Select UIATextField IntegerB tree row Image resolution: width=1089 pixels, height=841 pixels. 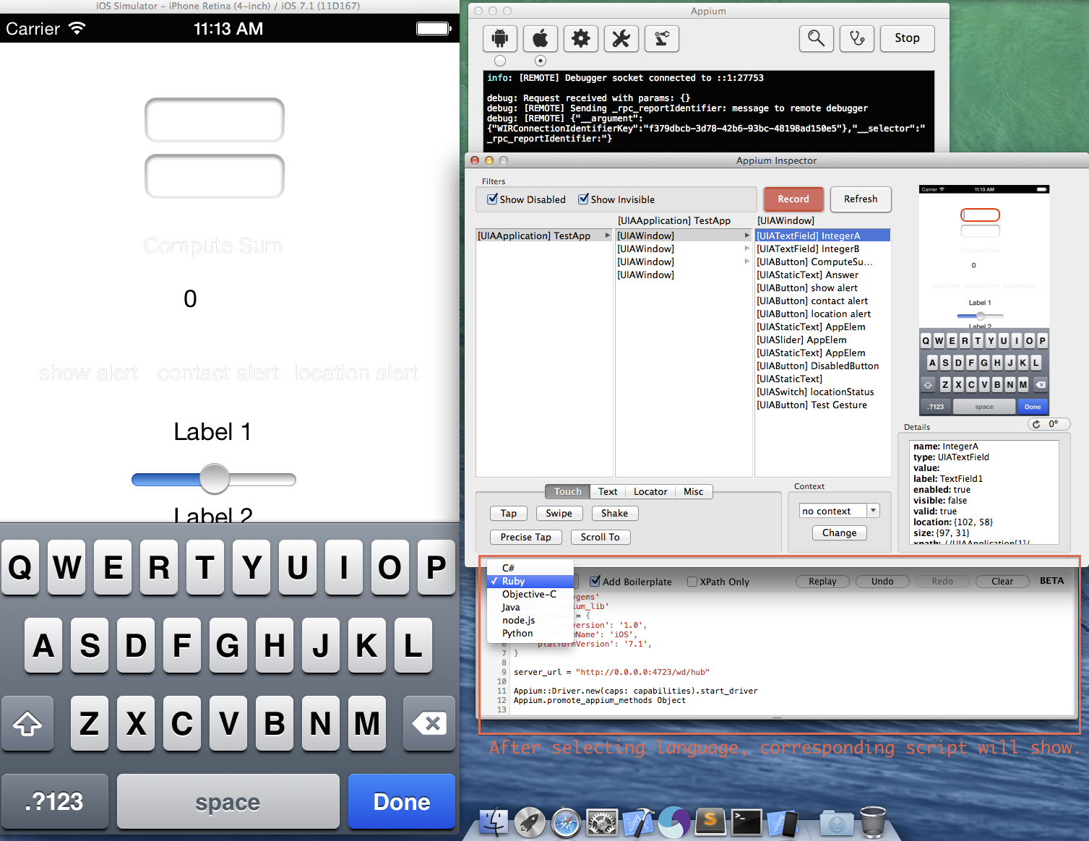pos(822,249)
